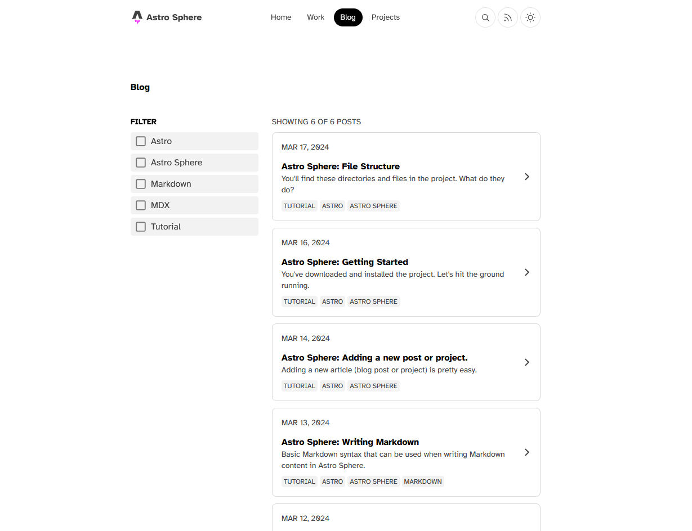Go to the Home nav item
Viewport: 692px width, 531px height.
pos(281,17)
